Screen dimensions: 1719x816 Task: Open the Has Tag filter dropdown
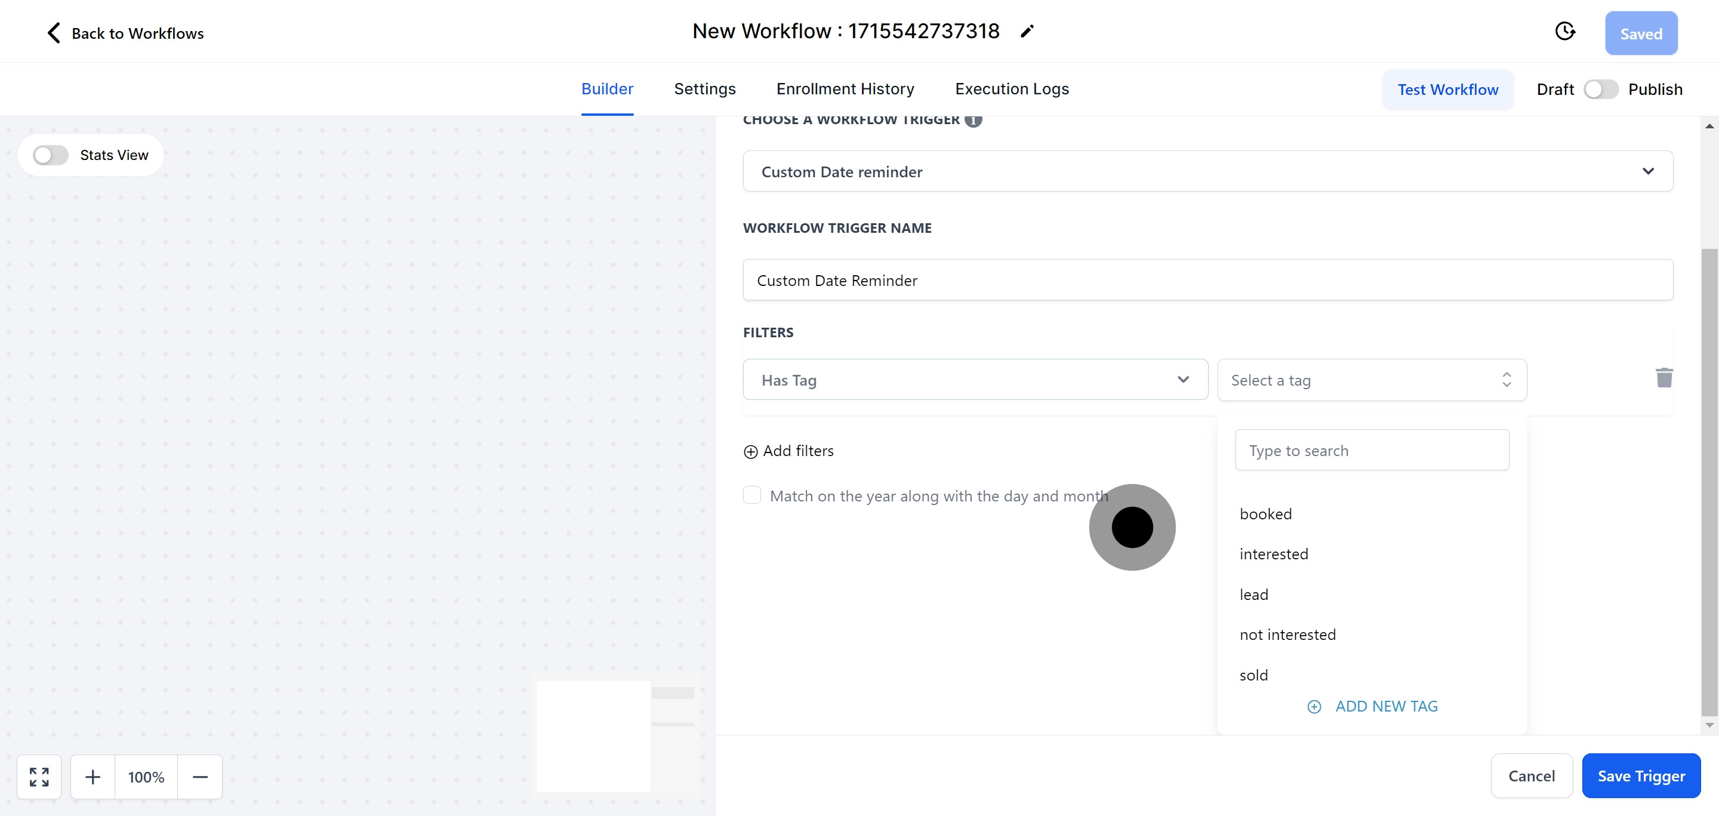pyautogui.click(x=975, y=380)
